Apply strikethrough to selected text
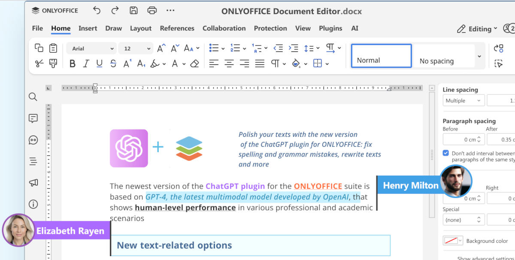 pyautogui.click(x=113, y=63)
